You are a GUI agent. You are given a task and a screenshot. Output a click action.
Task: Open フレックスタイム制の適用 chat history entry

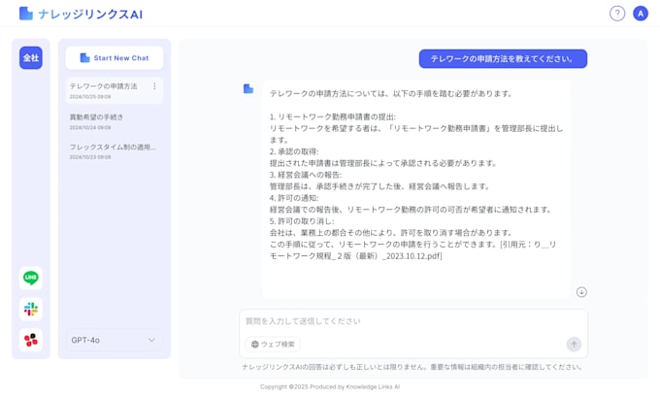pos(115,151)
